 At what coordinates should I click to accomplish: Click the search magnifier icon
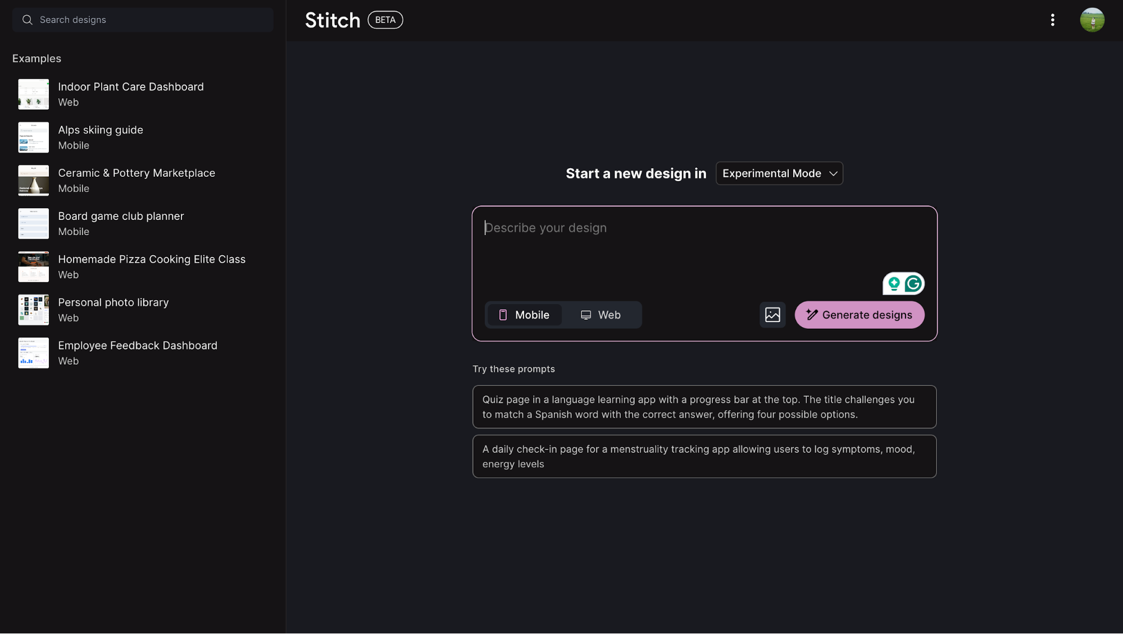point(27,20)
